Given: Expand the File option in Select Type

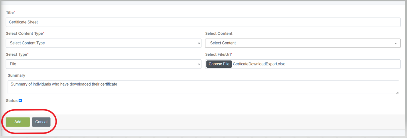Looking at the screenshot, I should (103, 64).
